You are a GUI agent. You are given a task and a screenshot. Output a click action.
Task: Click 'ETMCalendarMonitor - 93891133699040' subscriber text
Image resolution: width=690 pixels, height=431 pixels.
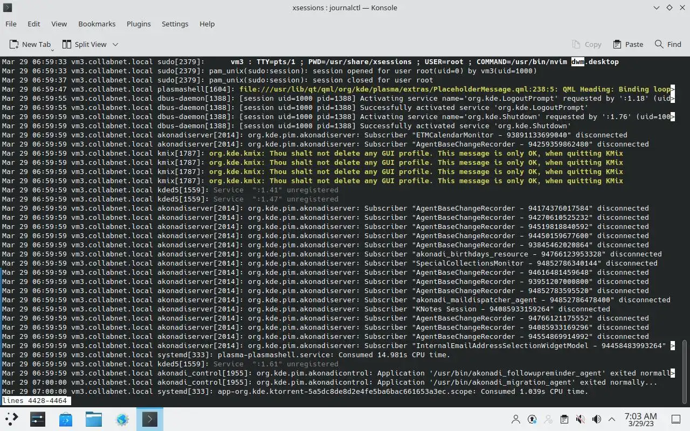493,135
